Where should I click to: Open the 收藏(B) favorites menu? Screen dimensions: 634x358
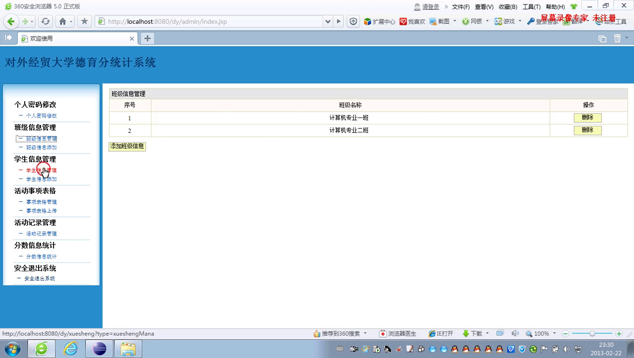coord(508,7)
